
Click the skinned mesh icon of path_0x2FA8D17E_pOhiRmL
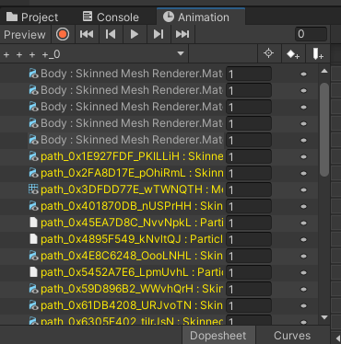point(33,173)
